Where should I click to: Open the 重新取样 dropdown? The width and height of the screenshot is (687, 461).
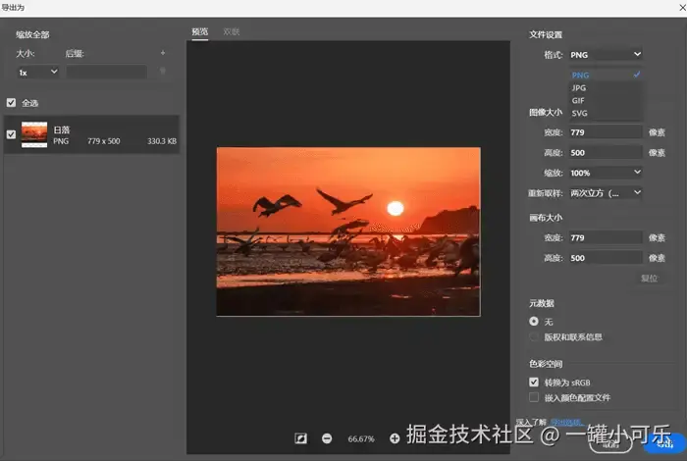pyautogui.click(x=606, y=192)
